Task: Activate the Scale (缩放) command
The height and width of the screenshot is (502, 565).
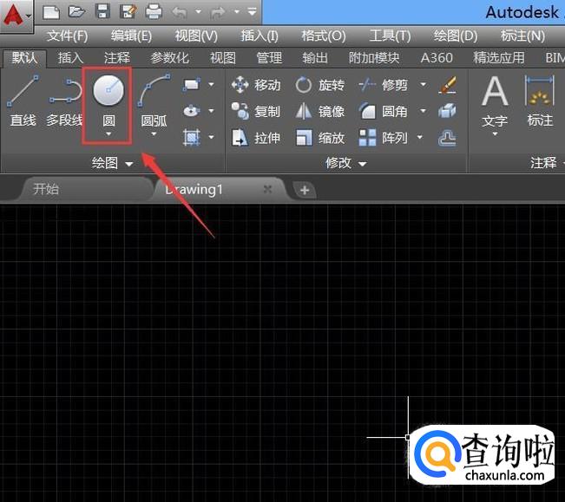Action: pyautogui.click(x=320, y=138)
